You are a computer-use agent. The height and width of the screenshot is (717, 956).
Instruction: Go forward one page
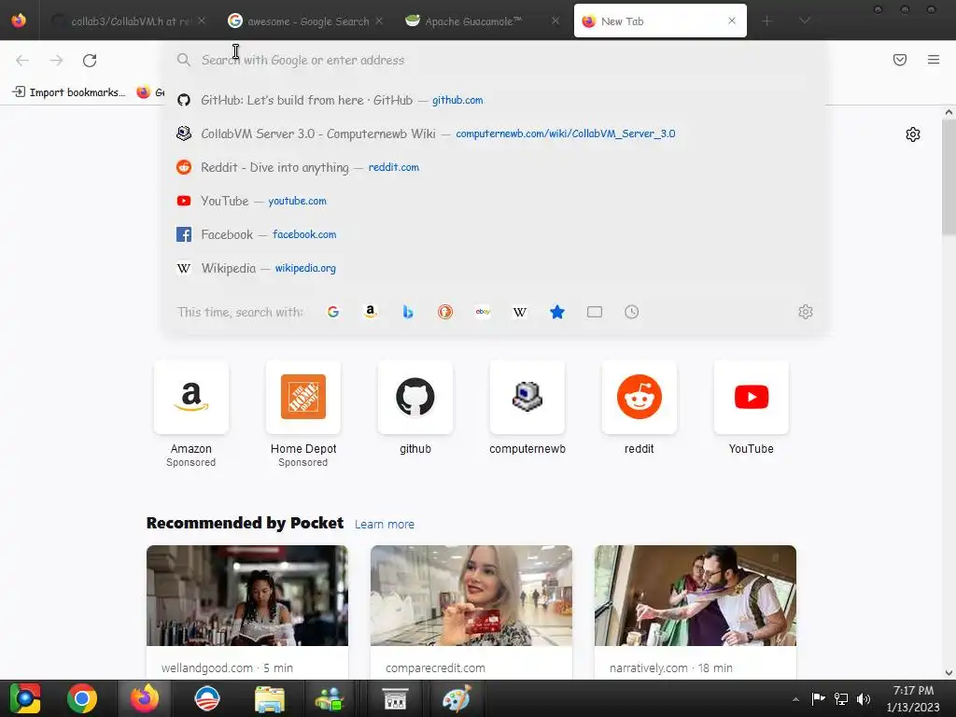pyautogui.click(x=56, y=60)
